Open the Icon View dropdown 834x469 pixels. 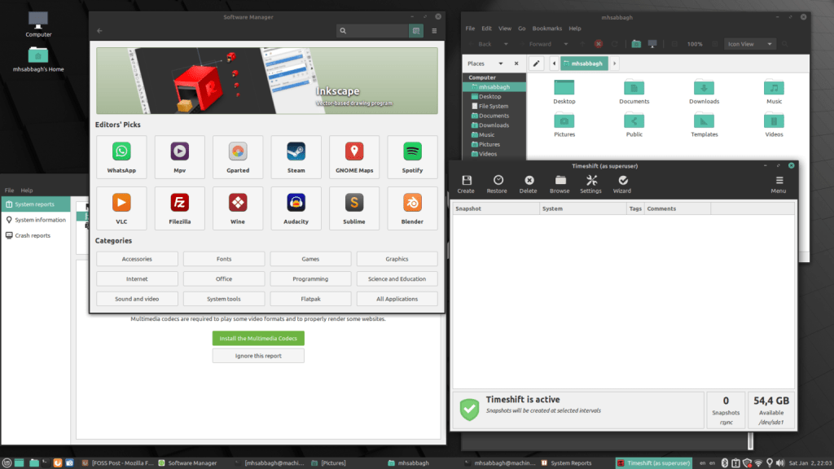tap(749, 44)
